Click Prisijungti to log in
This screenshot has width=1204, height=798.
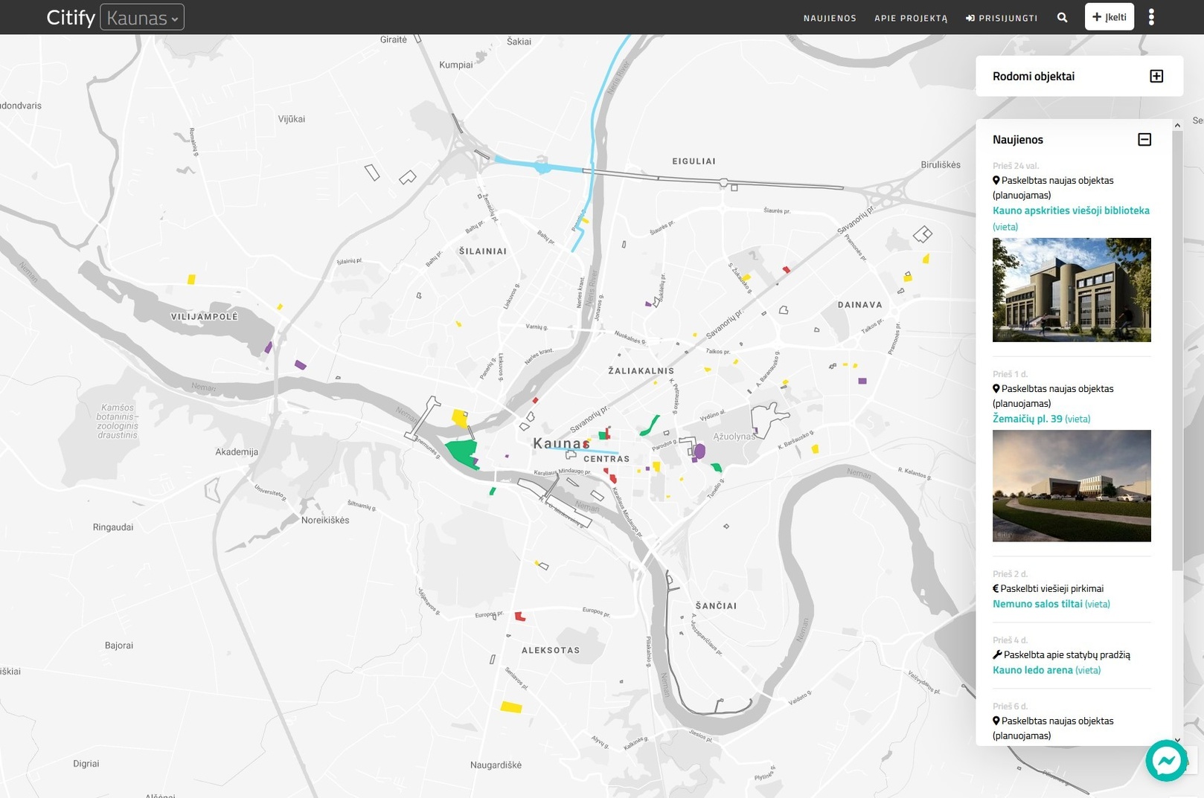click(1002, 18)
